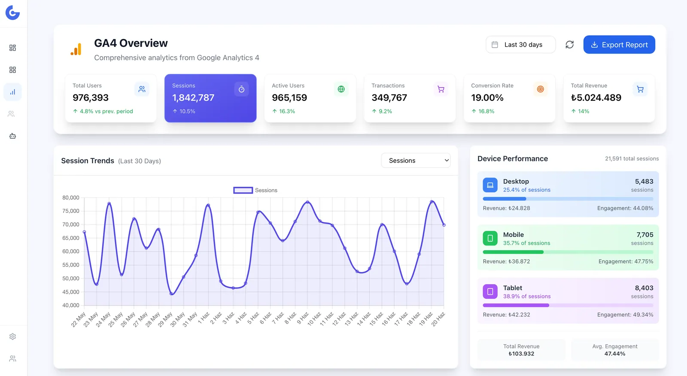Screen dimensions: 687x376
Task: Click the Total Revenue ₺103.932 summary box
Action: pos(522,350)
